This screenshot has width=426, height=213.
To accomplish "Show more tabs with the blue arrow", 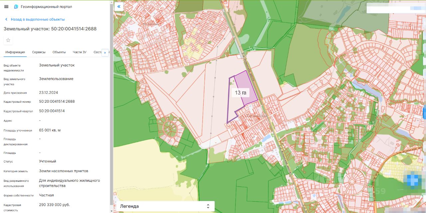I will click(105, 53).
